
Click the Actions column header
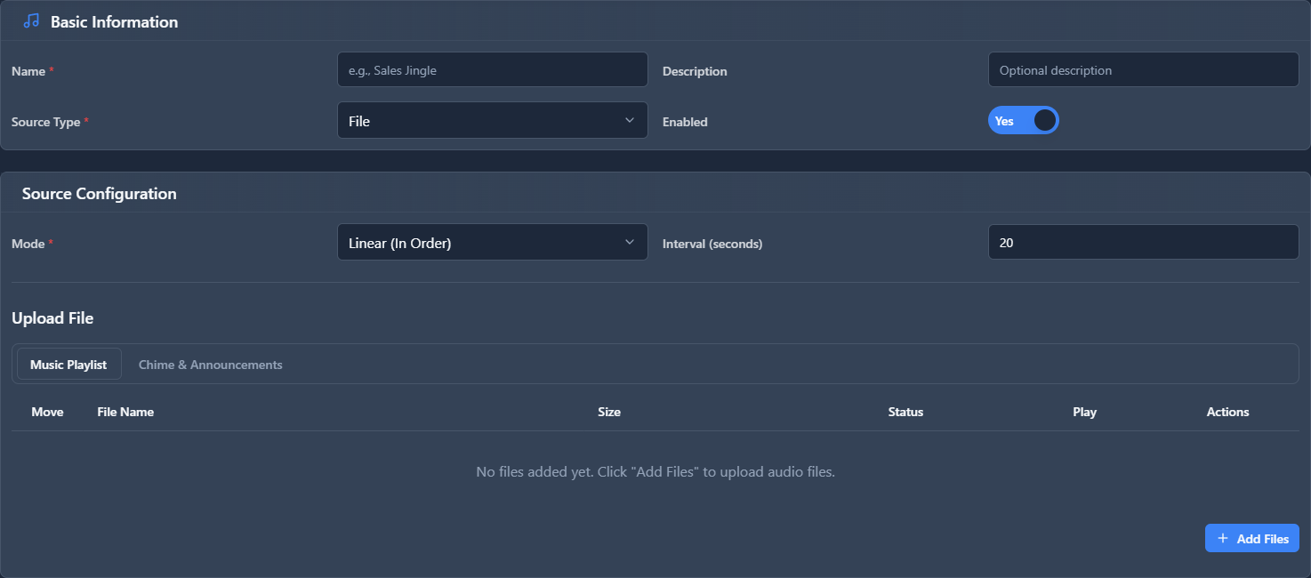[1227, 412]
